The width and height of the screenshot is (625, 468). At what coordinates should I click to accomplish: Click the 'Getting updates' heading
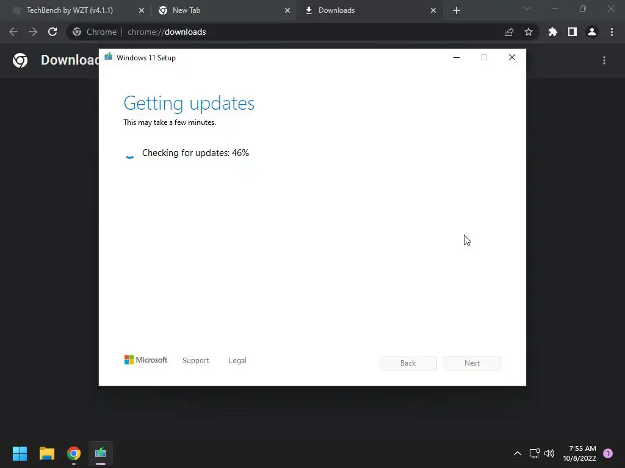click(x=189, y=104)
